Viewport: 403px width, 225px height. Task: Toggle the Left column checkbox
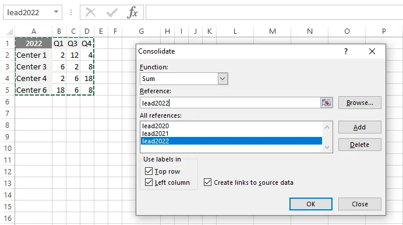[149, 182]
